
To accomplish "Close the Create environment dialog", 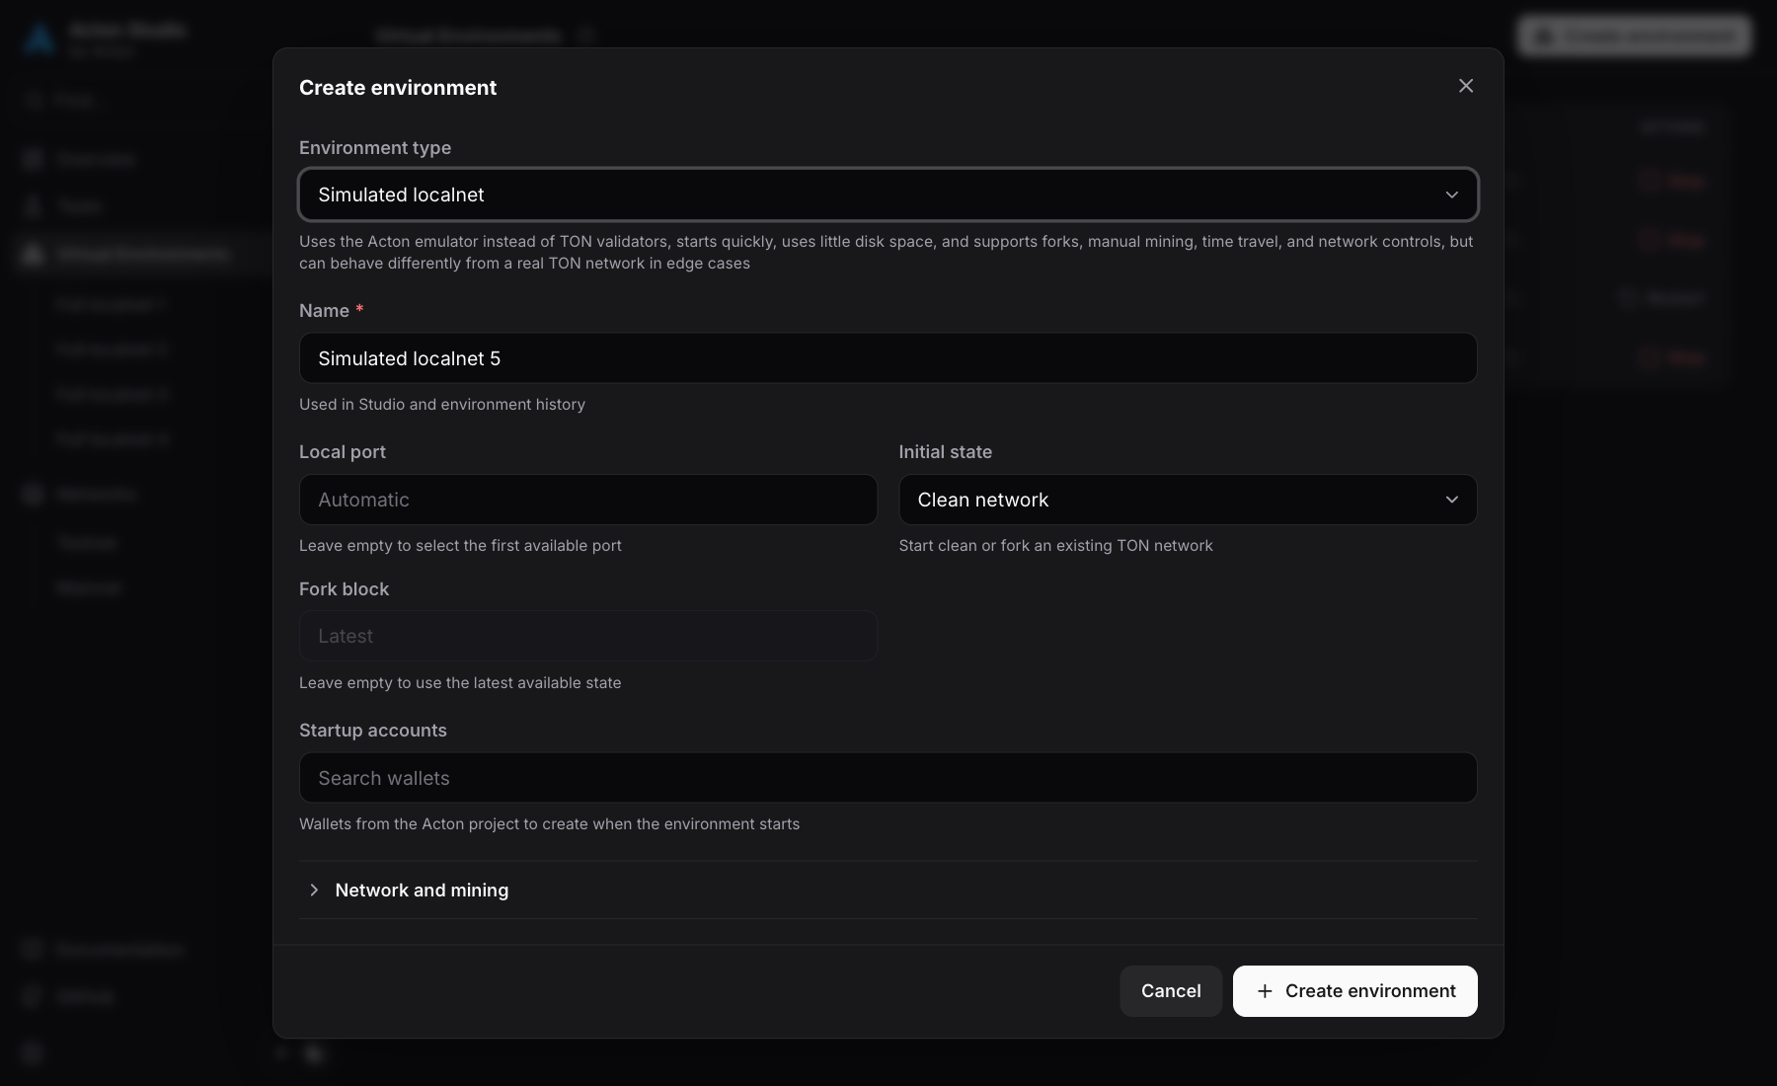I will coord(1466,86).
